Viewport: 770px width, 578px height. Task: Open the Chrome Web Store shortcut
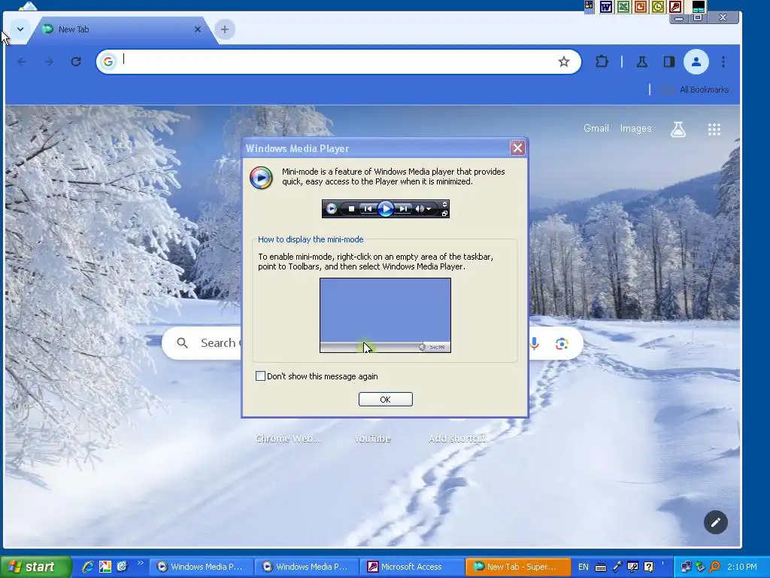(x=287, y=439)
